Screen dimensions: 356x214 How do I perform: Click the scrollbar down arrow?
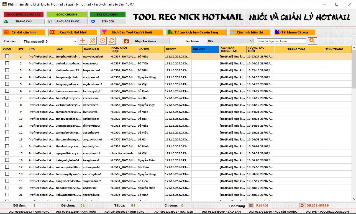(354, 199)
